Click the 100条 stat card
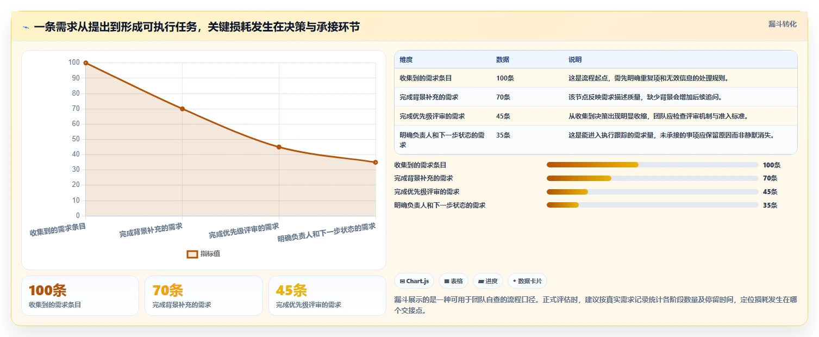Viewport: 819px width, 337px height. pos(80,296)
